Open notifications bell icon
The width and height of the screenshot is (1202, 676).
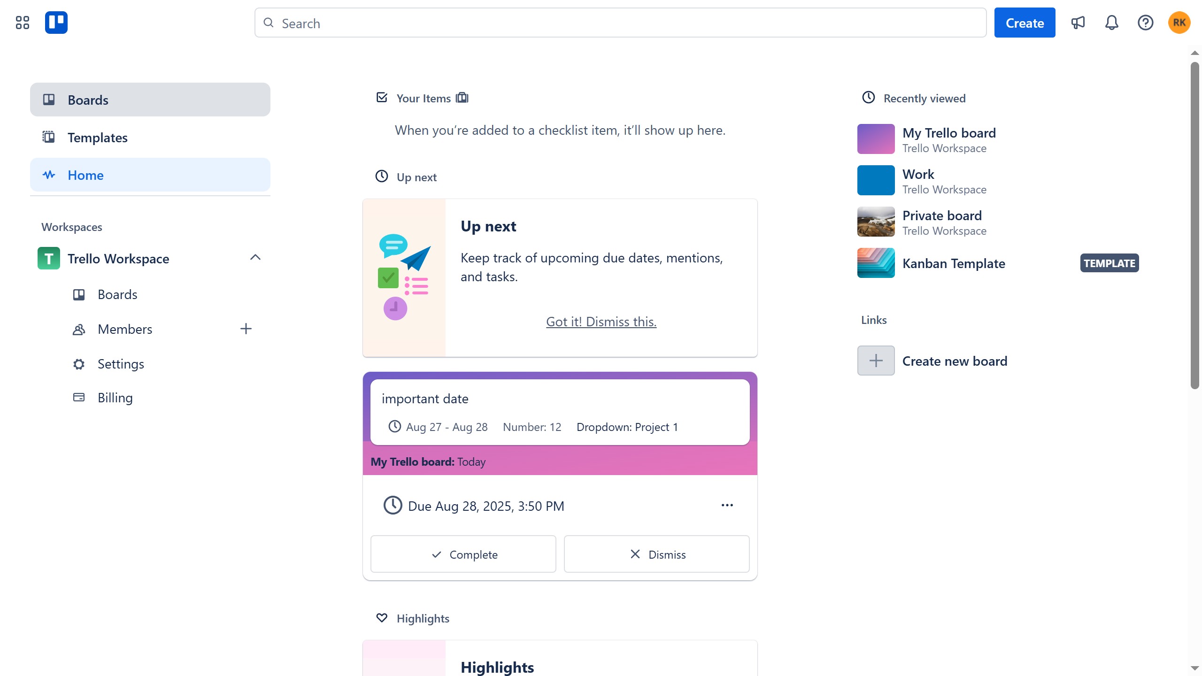pyautogui.click(x=1111, y=23)
